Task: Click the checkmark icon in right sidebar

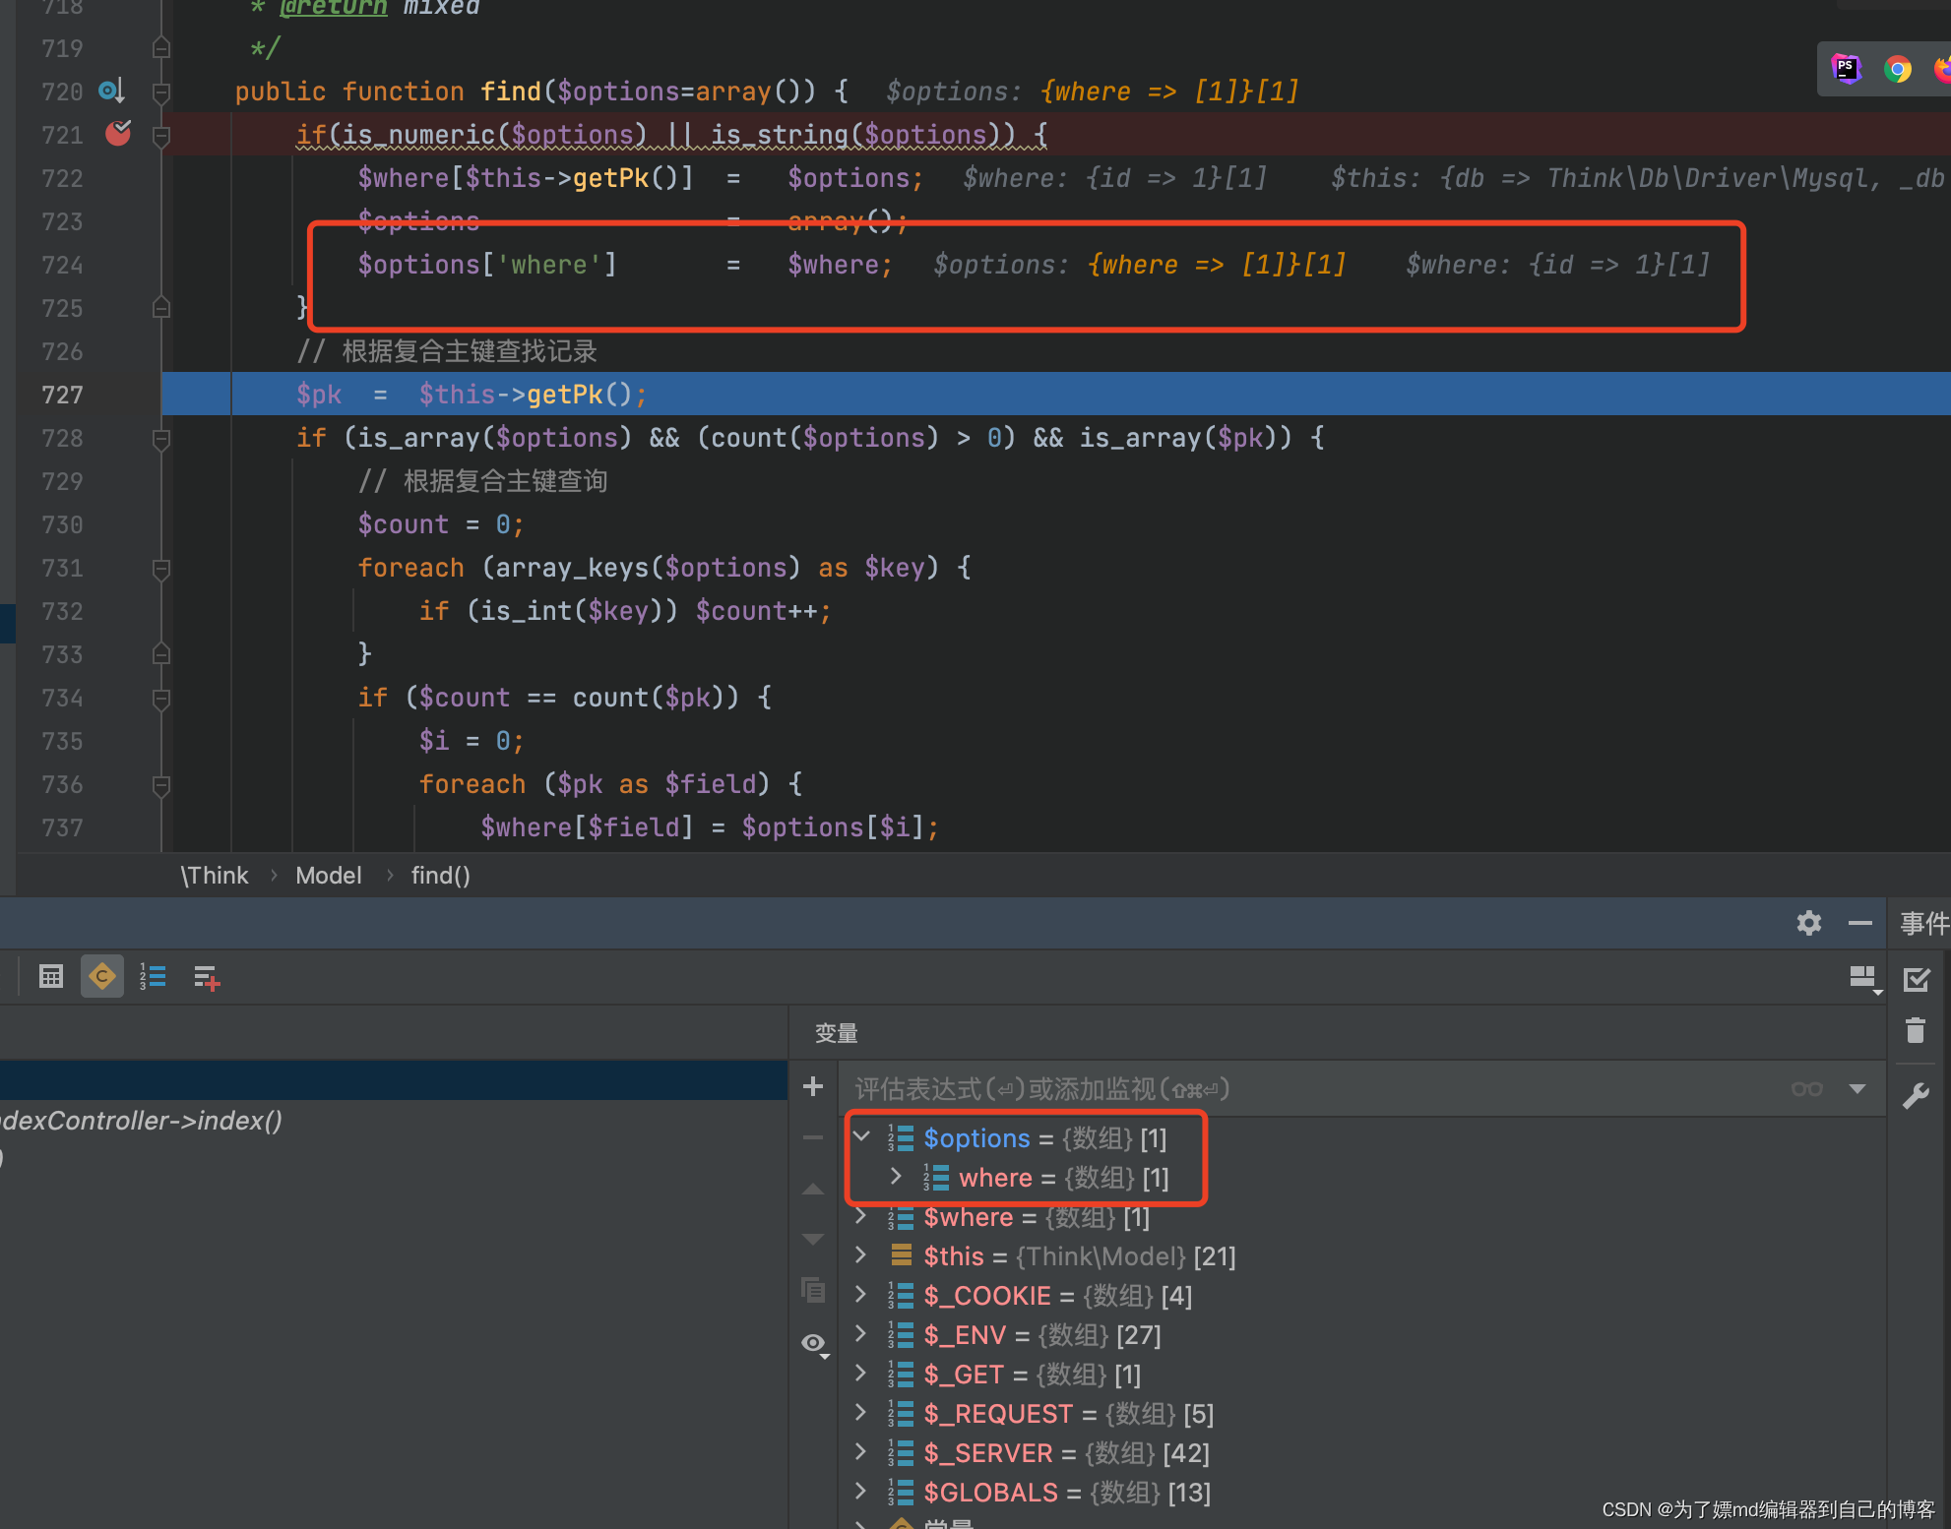Action: pos(1917,979)
